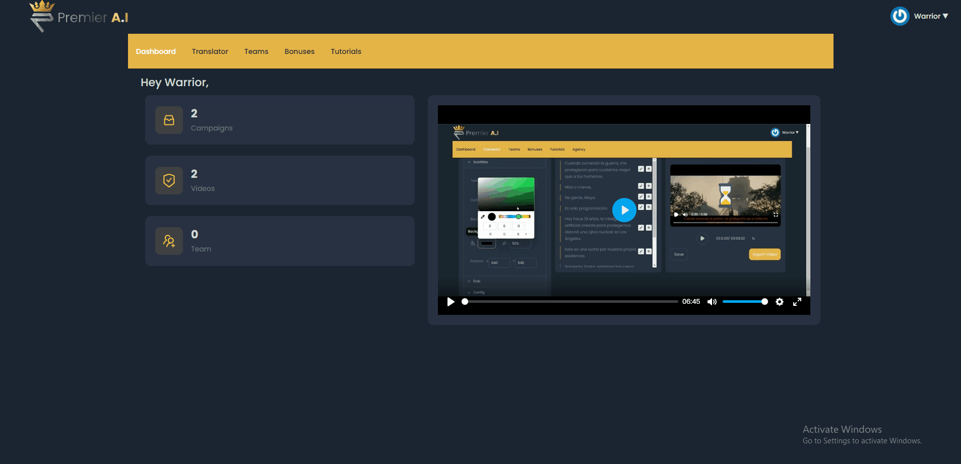961x464 pixels.
Task: Open the Bonuses menu item
Action: 299,51
